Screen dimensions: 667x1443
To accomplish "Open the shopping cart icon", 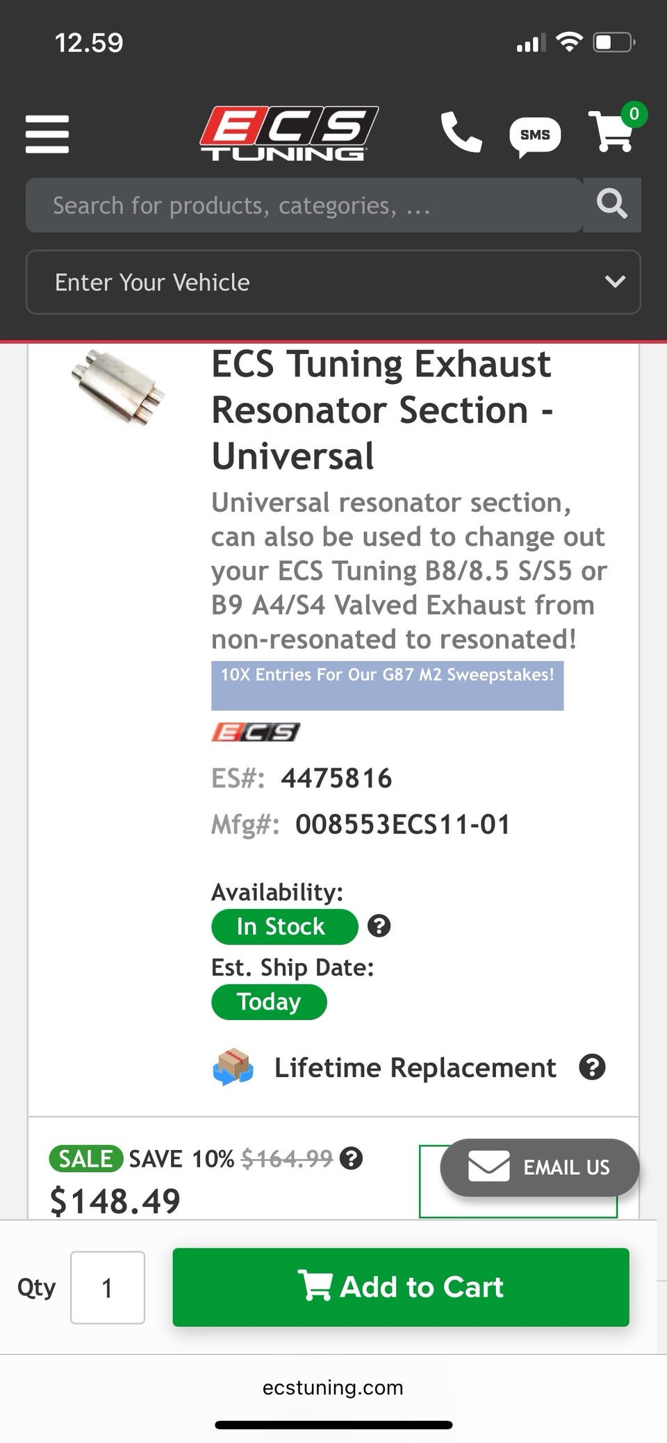I will pos(614,131).
